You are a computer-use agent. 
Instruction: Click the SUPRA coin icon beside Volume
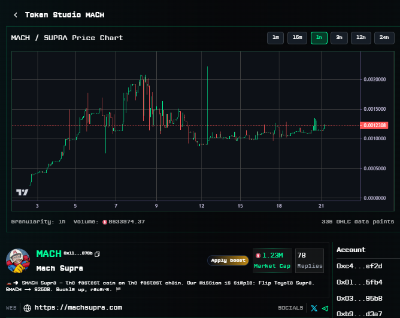pos(105,222)
